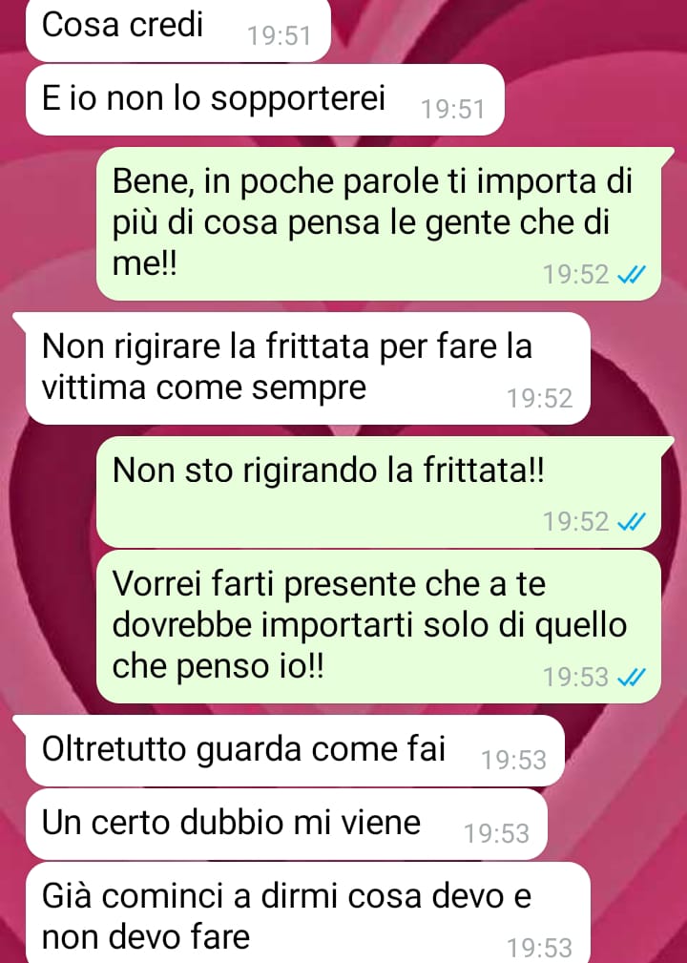Select 'Non rigirare la frittata' message bubble
Screen dimensions: 687x963
coord(307,368)
